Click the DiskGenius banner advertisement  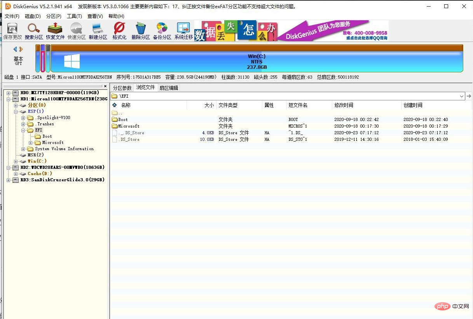[291, 31]
